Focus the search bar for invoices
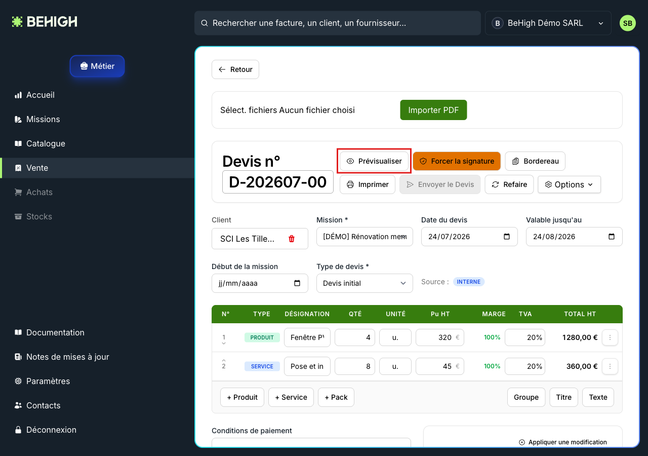The width and height of the screenshot is (648, 456). click(338, 23)
